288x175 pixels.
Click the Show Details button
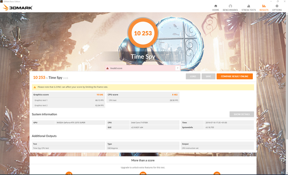(242, 114)
